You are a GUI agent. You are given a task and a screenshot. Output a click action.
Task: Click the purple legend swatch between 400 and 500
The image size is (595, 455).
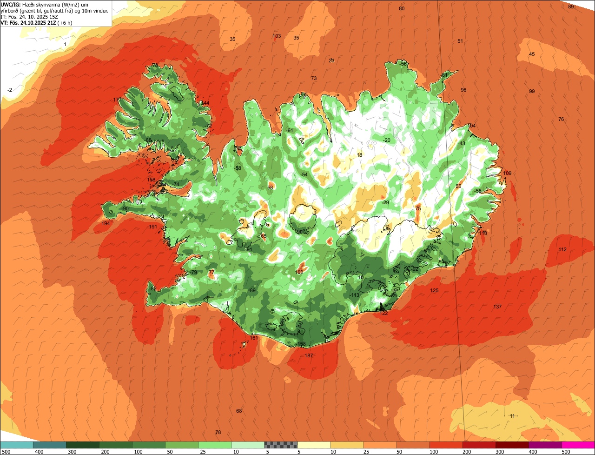click(x=545, y=445)
